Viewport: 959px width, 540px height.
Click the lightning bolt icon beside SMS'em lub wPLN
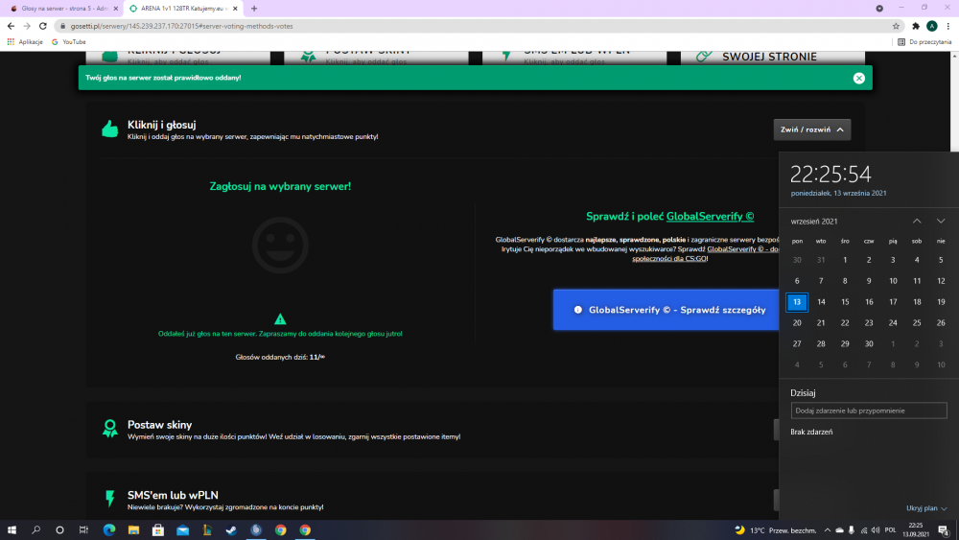coord(110,499)
